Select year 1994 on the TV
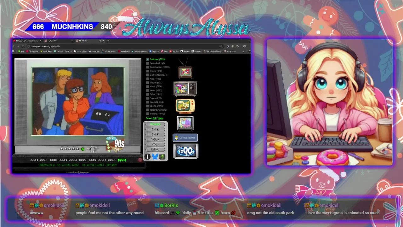403x227 pixels. tap(73, 160)
